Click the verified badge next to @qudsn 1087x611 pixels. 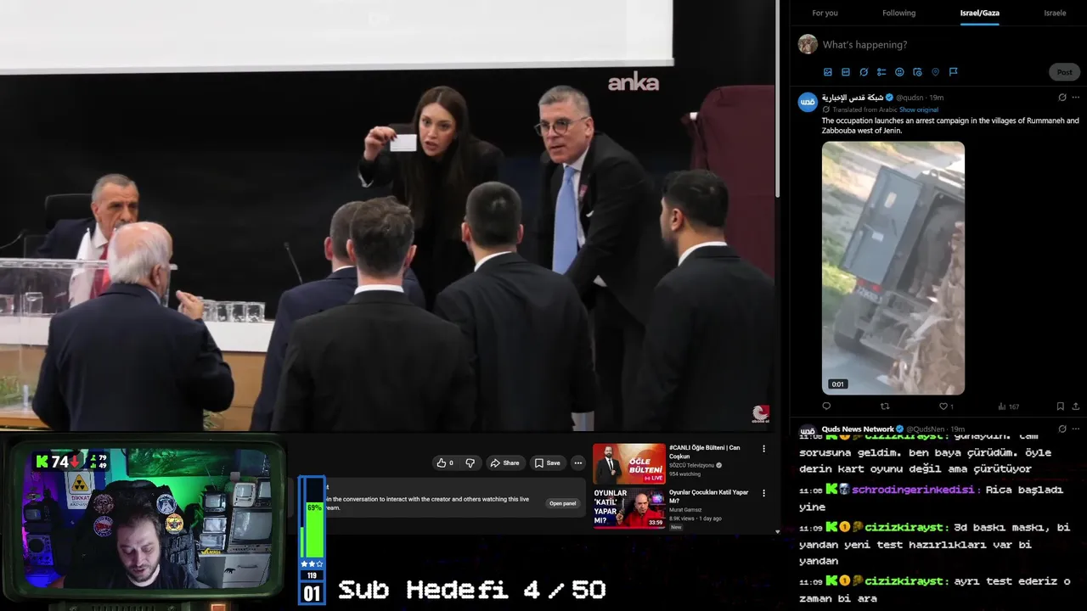pos(889,98)
